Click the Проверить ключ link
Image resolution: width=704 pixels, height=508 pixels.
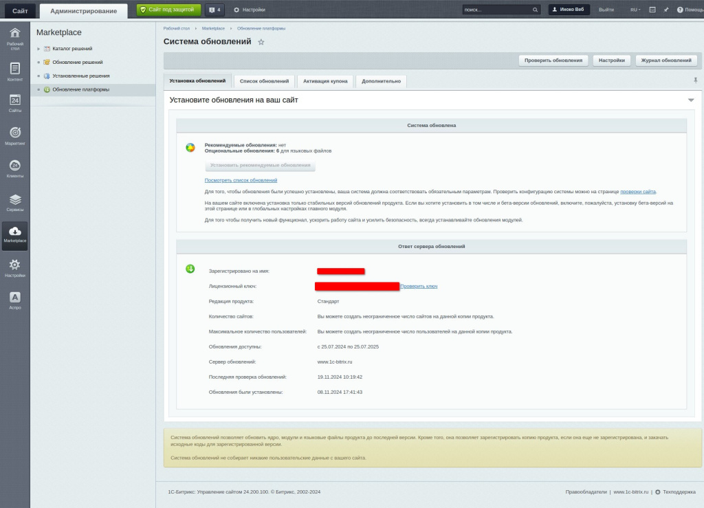click(x=419, y=287)
